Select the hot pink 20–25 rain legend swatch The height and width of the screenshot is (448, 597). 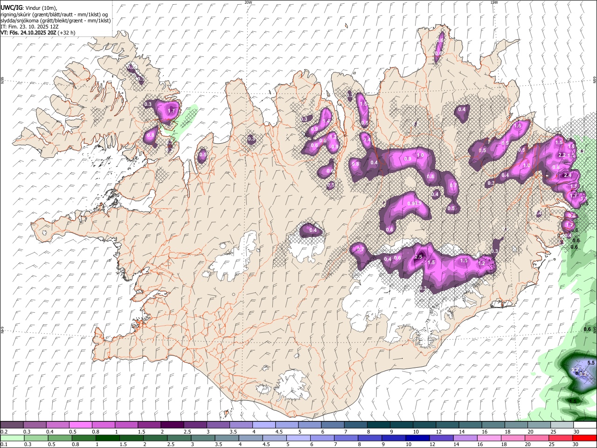[x=536, y=438]
